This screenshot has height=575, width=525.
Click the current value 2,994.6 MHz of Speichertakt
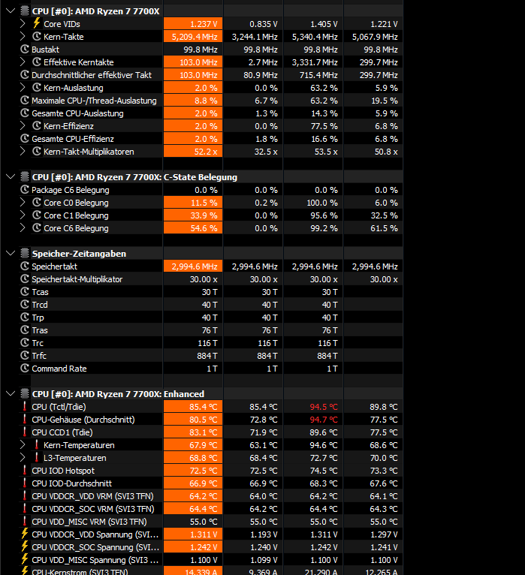click(195, 266)
